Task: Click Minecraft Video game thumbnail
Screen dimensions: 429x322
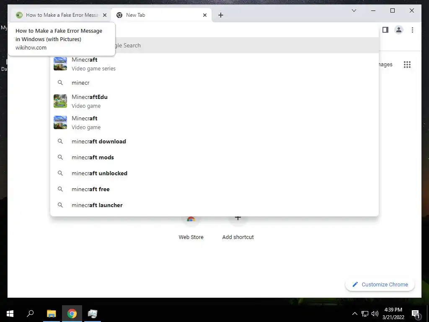Action: [x=60, y=122]
